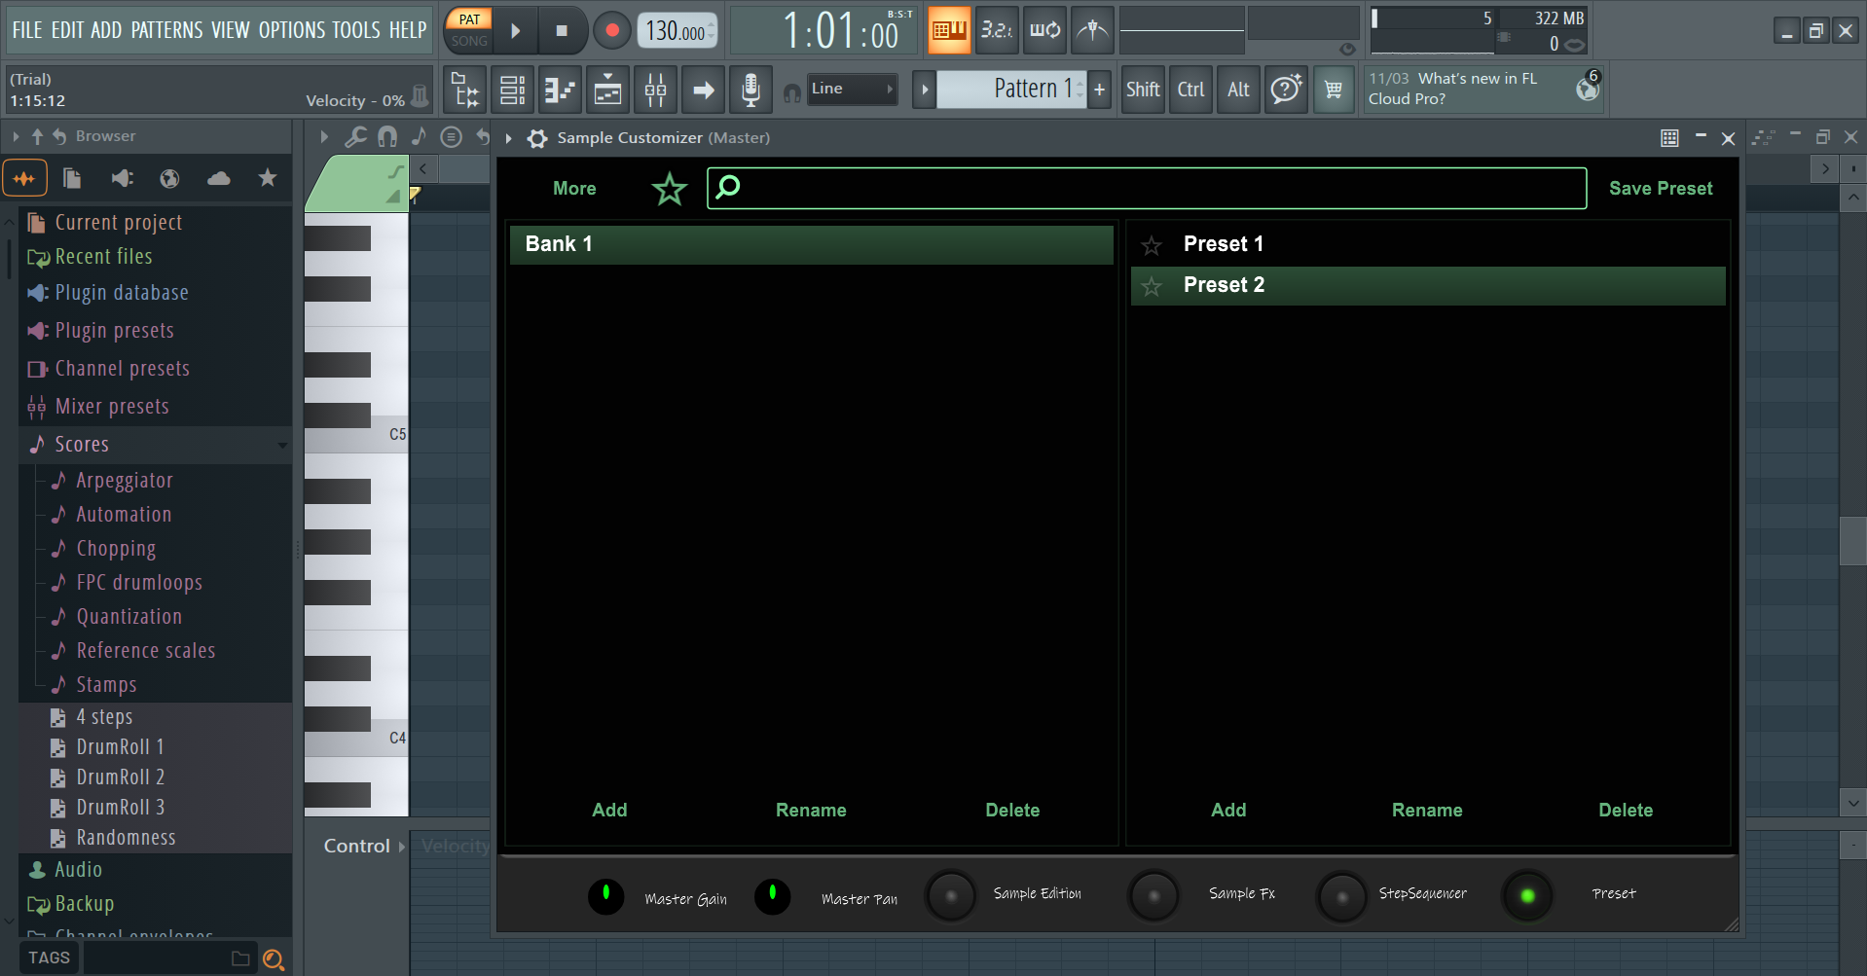
Task: Open plugin settings via the gear icon
Action: point(537,138)
